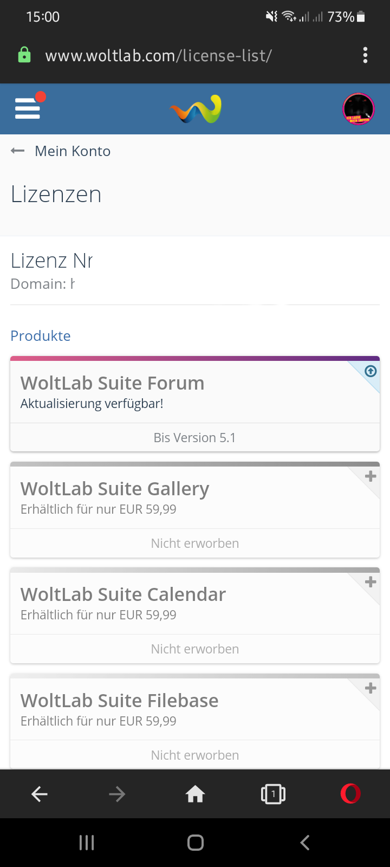
Task: Go to browser home page
Action: (x=195, y=794)
